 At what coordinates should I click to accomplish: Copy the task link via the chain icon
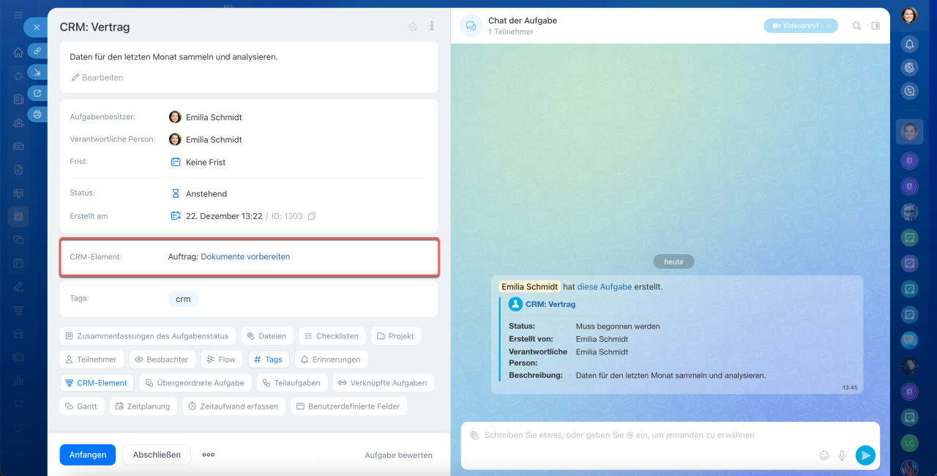(37, 51)
